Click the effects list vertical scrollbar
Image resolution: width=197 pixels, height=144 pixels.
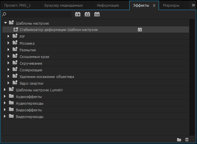tap(192, 77)
